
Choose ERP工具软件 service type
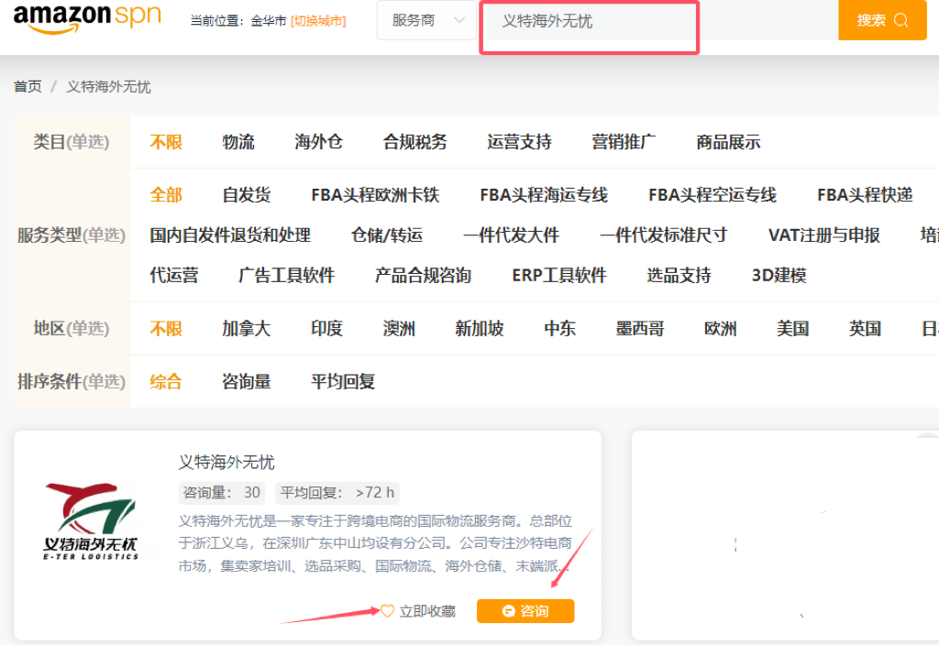tap(559, 275)
